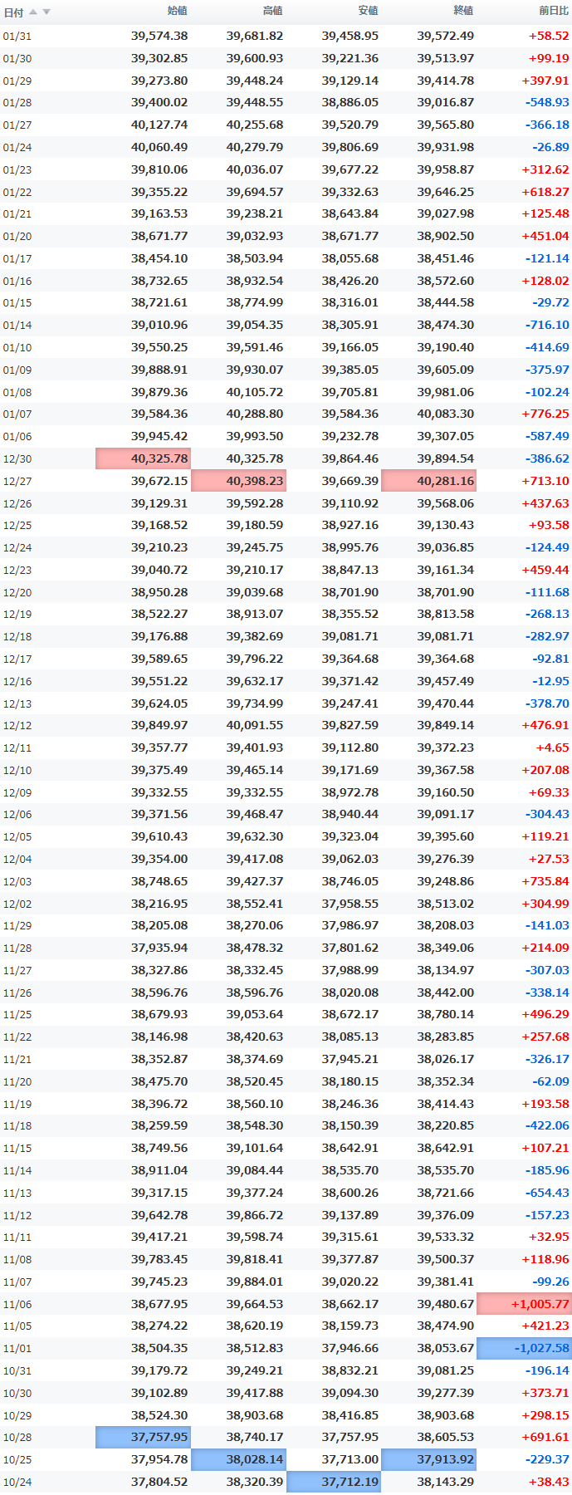Viewport: 572px width, 1495px height.
Task: Select low price 38,055.68 on 01/17
Action: [x=350, y=259]
